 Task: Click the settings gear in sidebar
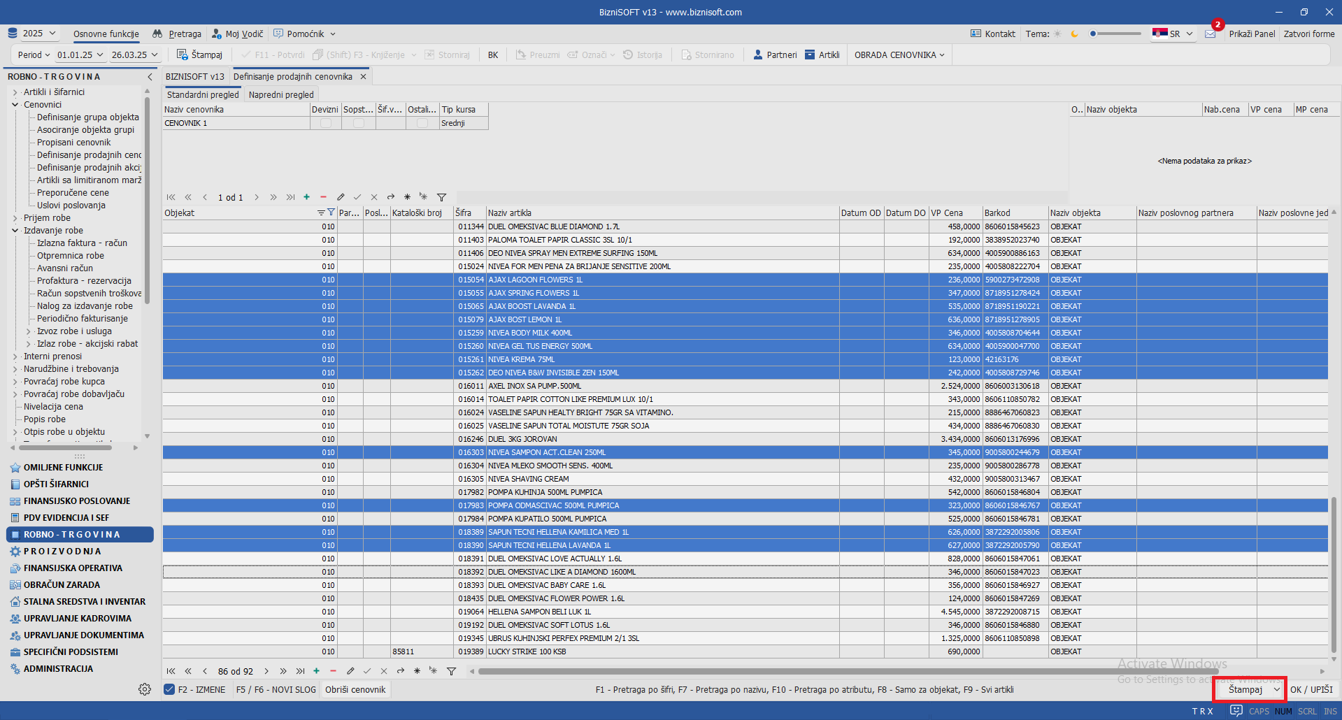[x=145, y=689]
